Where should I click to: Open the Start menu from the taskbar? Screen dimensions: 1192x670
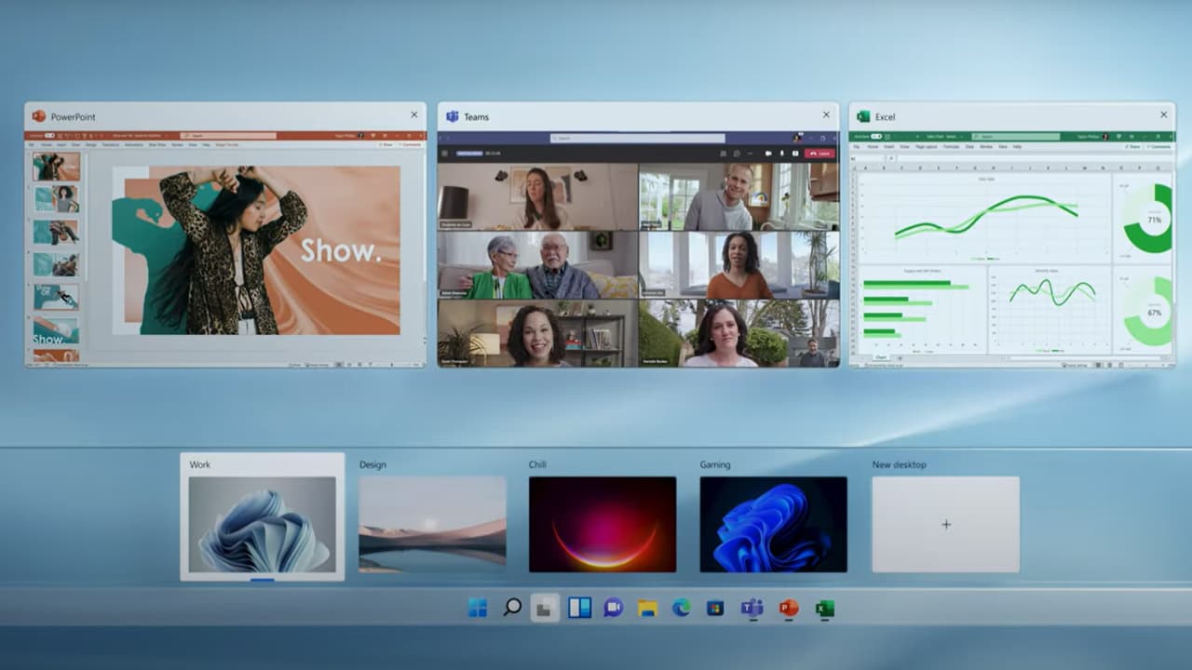[478, 609]
